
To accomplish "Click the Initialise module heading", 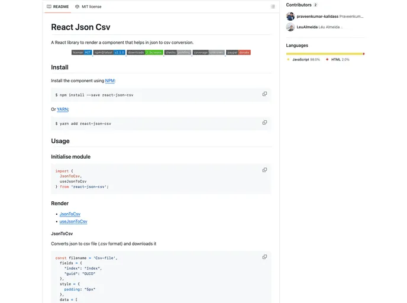I will coord(70,157).
